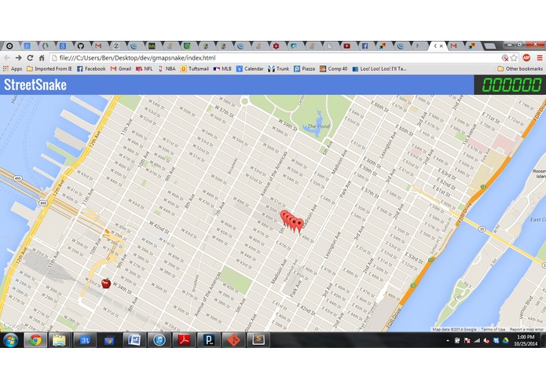This screenshot has height=388, width=546.
Task: Open Sublime Text from the taskbar
Action: (x=258, y=340)
